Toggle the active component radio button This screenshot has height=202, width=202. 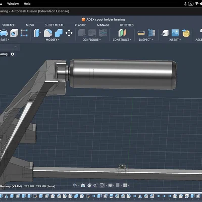click(x=12, y=54)
